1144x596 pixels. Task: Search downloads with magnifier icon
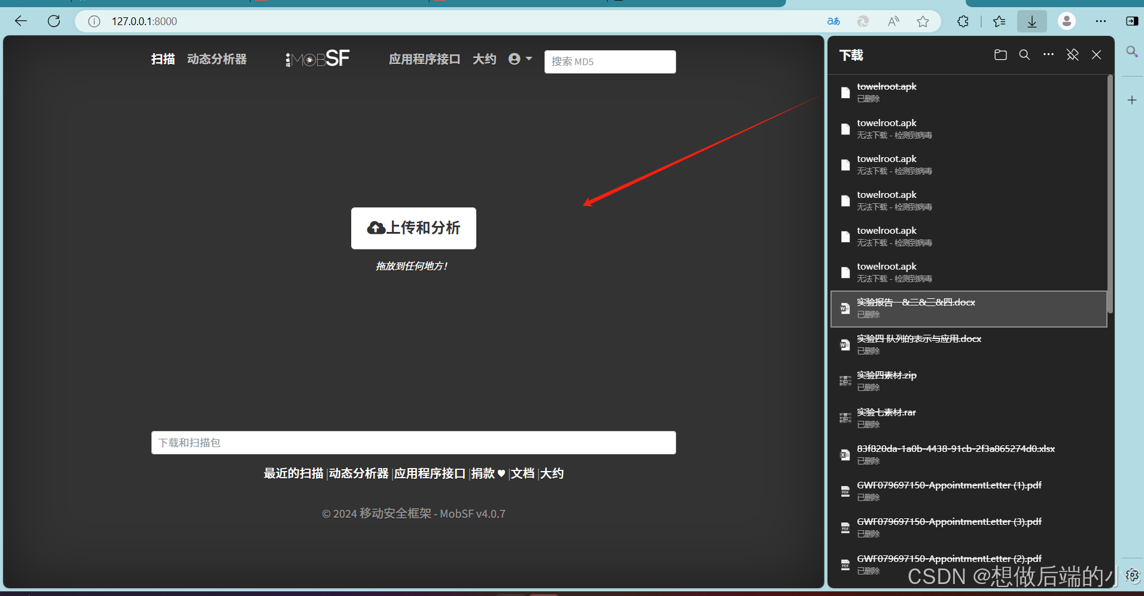point(1024,55)
